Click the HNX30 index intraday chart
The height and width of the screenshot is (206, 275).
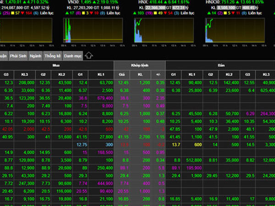(235, 30)
